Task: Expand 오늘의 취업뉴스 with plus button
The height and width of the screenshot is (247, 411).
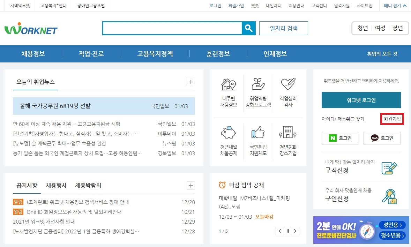Action: click(x=190, y=82)
